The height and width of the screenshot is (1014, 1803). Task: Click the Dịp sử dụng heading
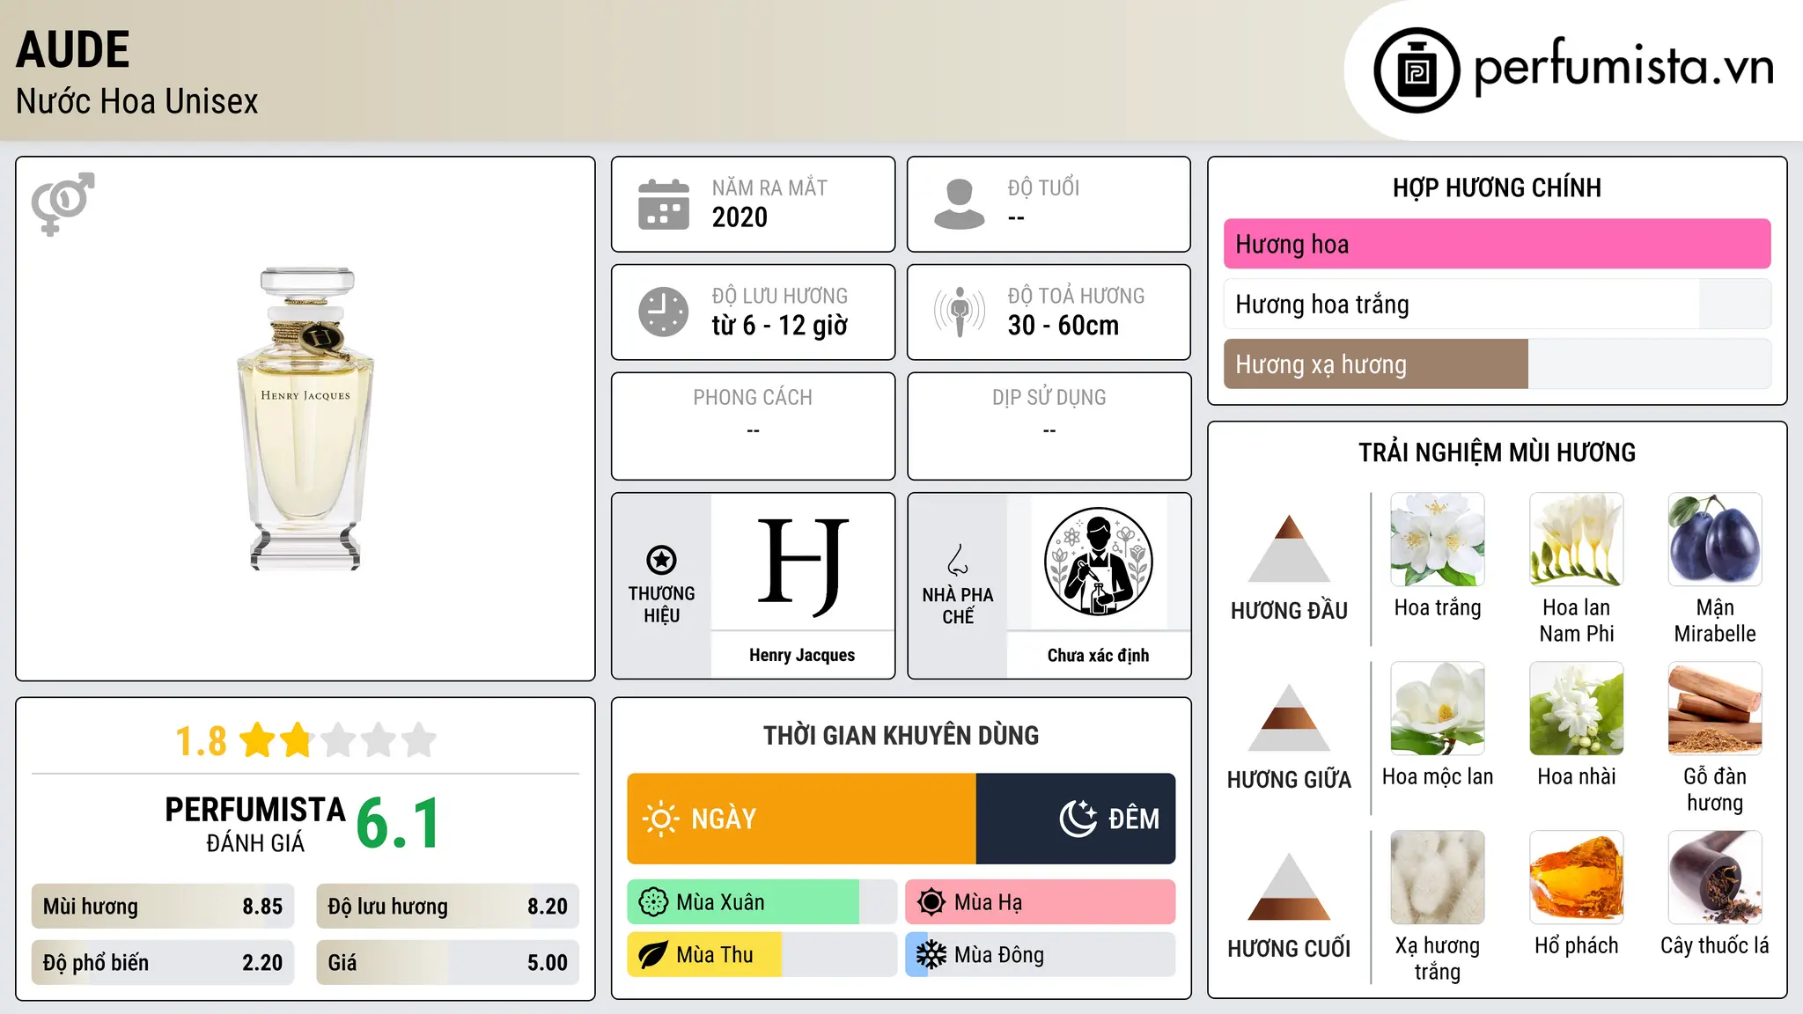tap(1049, 398)
